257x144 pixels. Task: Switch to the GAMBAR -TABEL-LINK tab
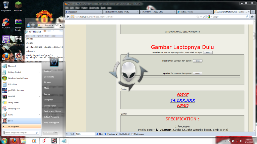[x=158, y=12]
